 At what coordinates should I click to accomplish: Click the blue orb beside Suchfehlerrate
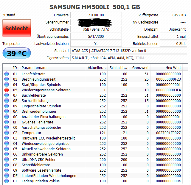click(x=7, y=95)
